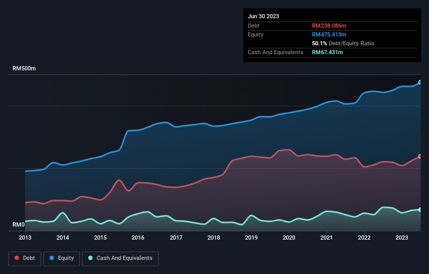Click the RM500m y-axis label
429x274 pixels.
pyautogui.click(x=24, y=68)
